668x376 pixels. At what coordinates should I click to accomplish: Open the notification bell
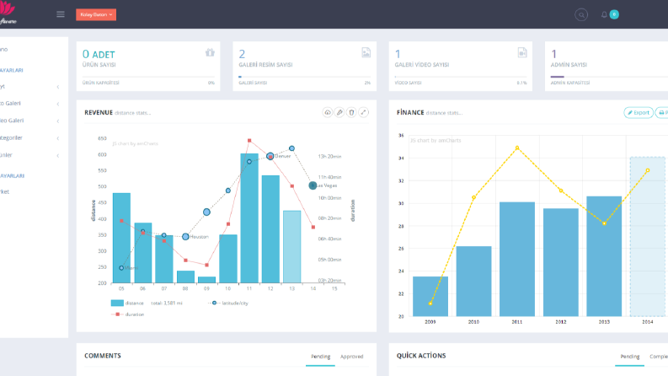604,14
